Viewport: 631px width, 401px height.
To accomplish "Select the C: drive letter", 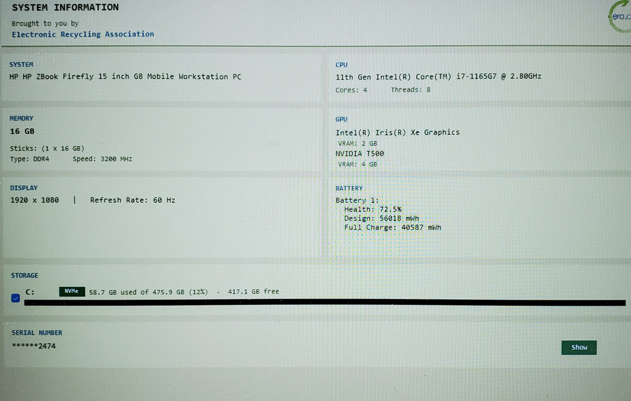I will (x=30, y=292).
